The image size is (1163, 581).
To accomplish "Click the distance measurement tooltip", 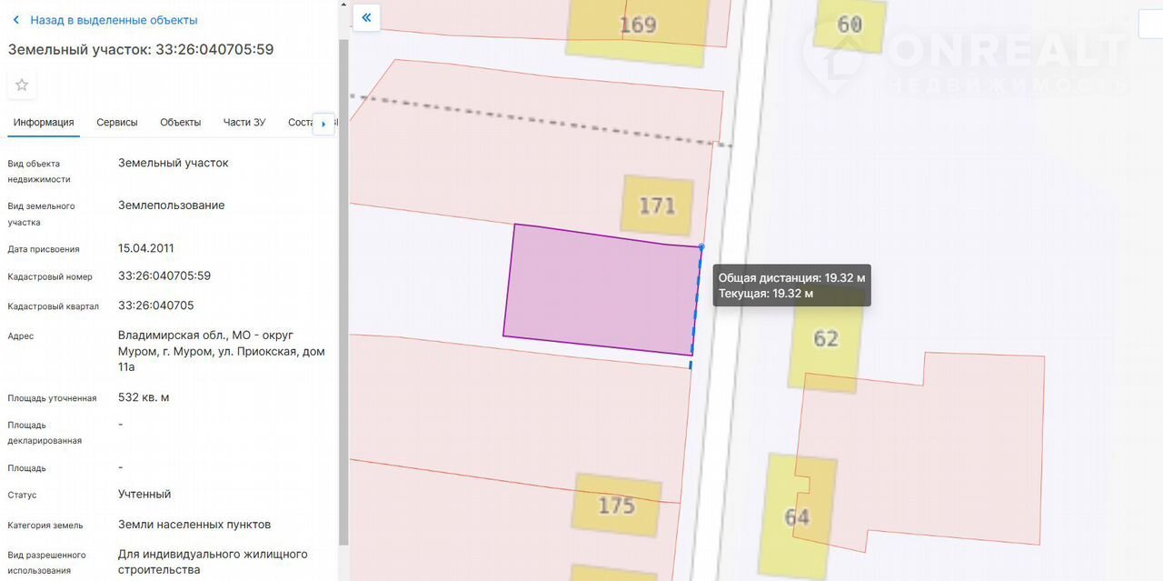I will [791, 285].
